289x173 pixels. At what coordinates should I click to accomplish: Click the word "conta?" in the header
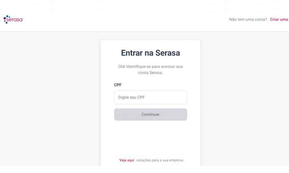pyautogui.click(x=261, y=20)
